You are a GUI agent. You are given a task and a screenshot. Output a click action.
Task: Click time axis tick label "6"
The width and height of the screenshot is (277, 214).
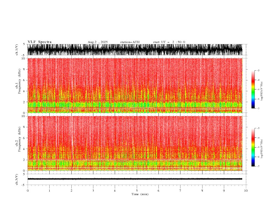[159, 191]
